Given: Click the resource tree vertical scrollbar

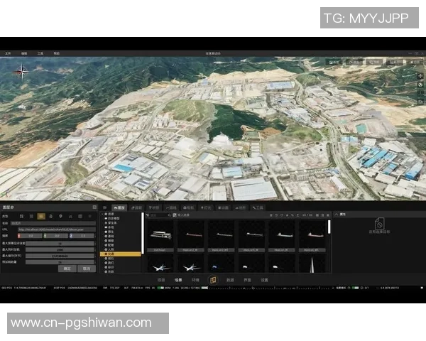Looking at the screenshot, I should (143, 233).
